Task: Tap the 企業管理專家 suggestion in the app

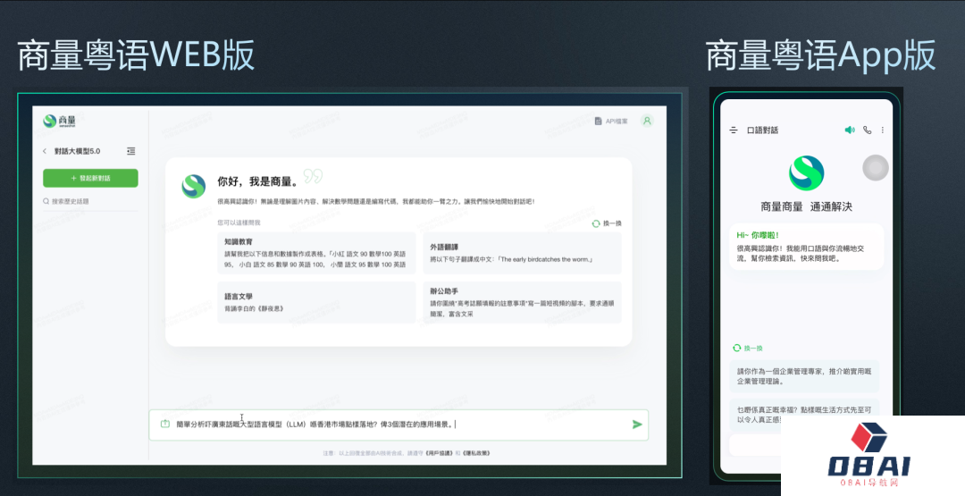Action: [803, 375]
